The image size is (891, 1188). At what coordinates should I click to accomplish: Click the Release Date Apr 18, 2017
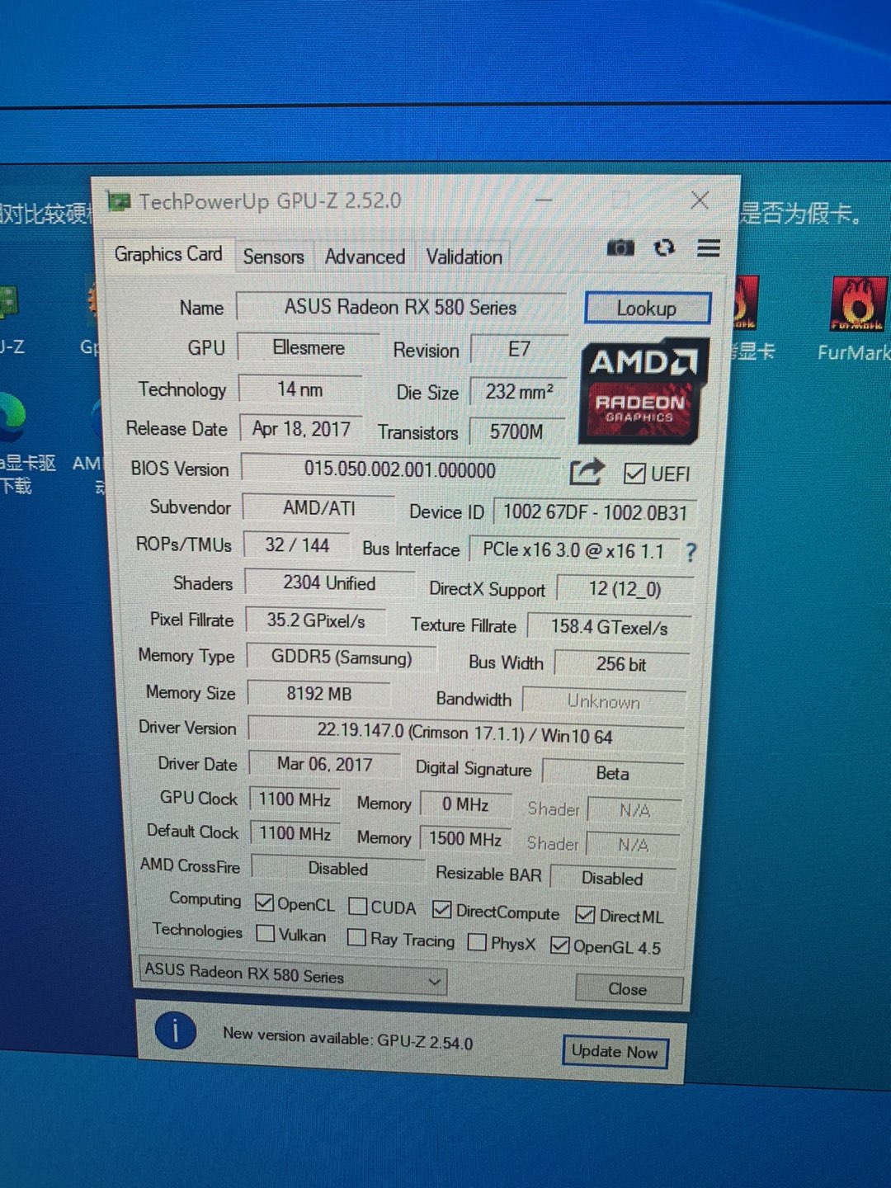click(x=301, y=429)
